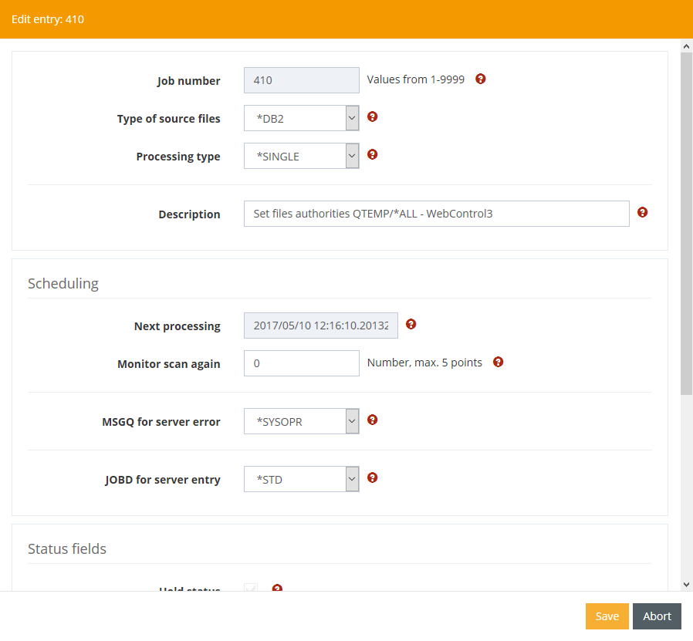693x641 pixels.
Task: Click the scrollbar down arrow
Action: point(686,585)
